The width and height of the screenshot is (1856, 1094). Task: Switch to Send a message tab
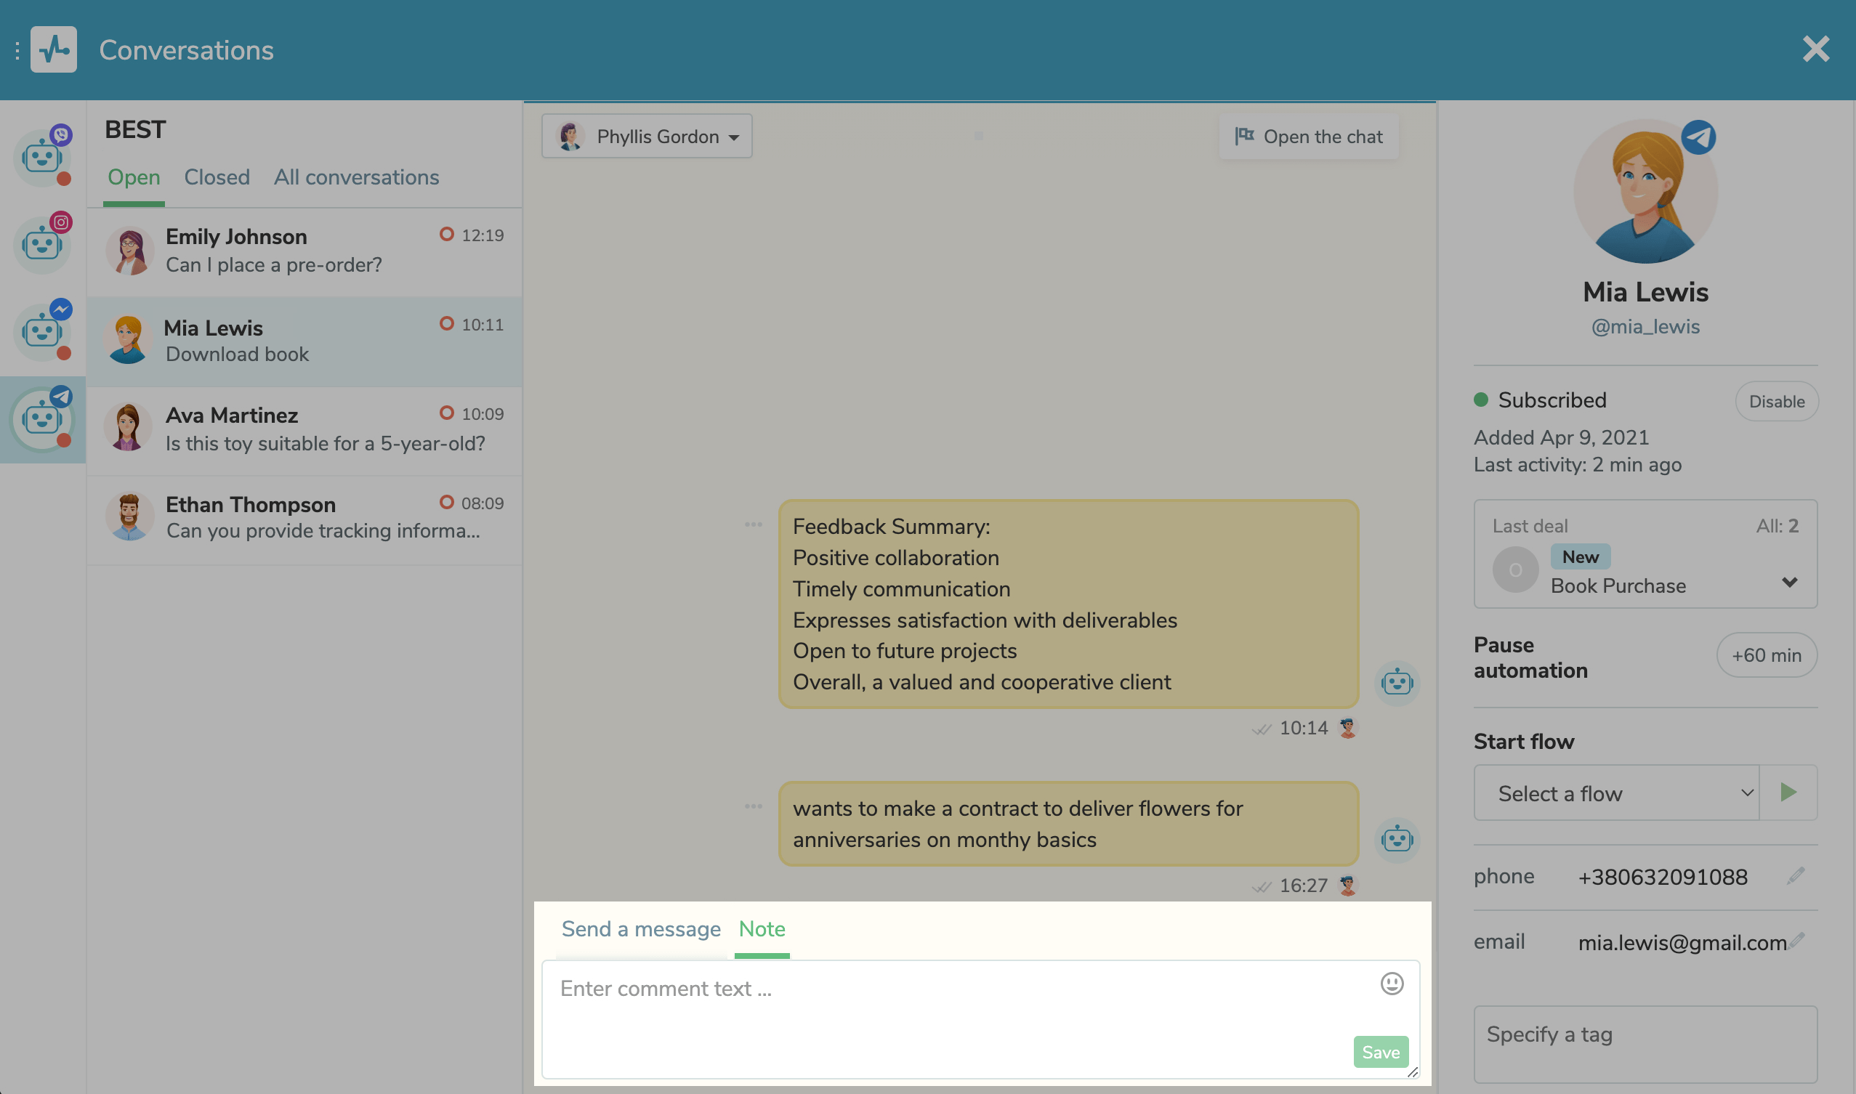click(x=641, y=929)
